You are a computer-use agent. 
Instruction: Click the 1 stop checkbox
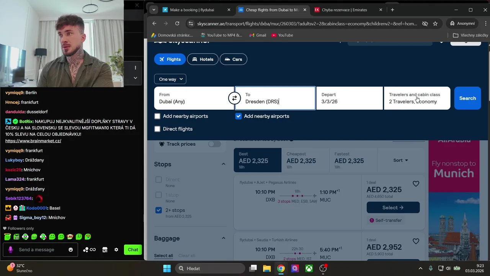click(x=158, y=195)
